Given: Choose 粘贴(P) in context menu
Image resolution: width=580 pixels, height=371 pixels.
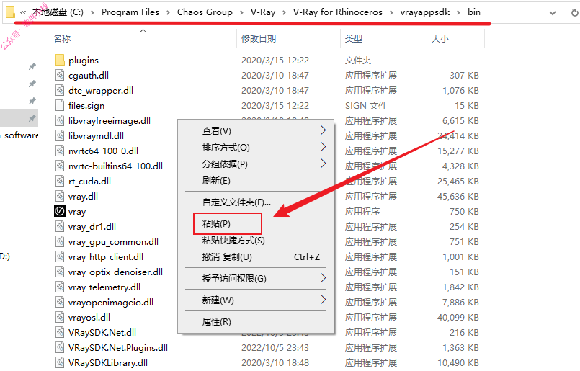Looking at the screenshot, I should tap(256, 224).
